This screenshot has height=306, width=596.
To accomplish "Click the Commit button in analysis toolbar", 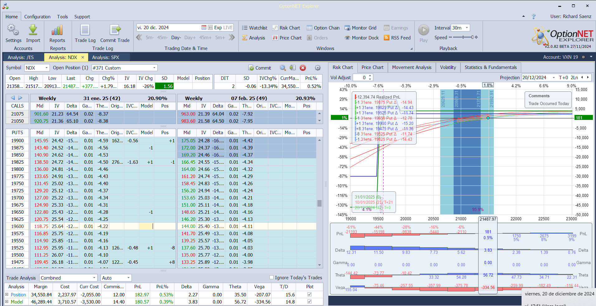I will (260, 68).
